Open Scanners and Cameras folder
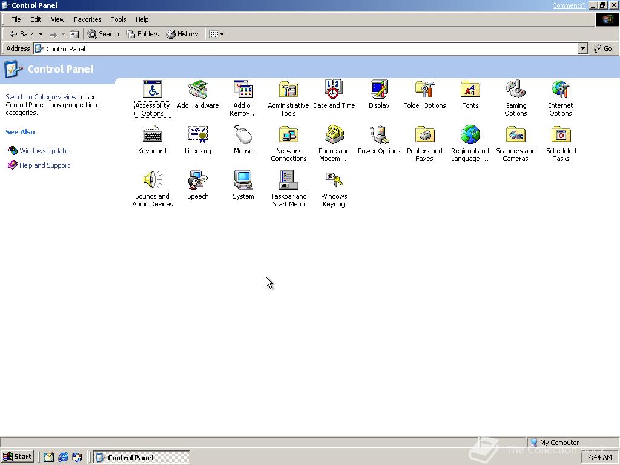 coord(516,144)
